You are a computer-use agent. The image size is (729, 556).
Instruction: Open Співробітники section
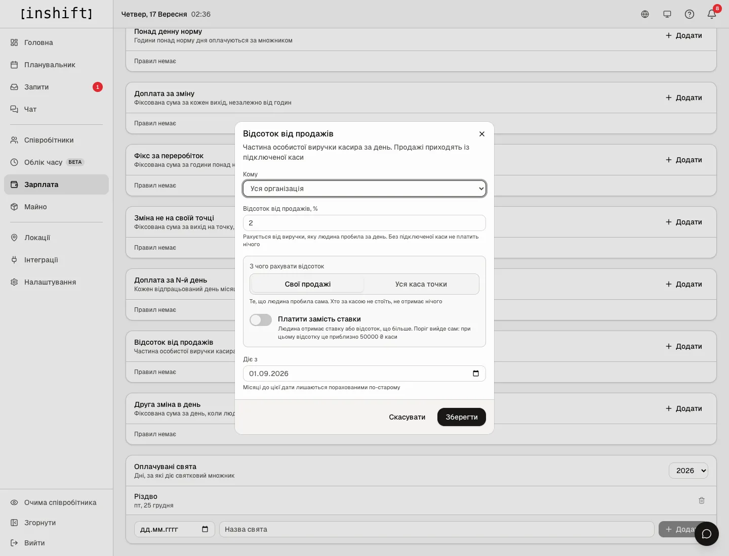[56, 140]
